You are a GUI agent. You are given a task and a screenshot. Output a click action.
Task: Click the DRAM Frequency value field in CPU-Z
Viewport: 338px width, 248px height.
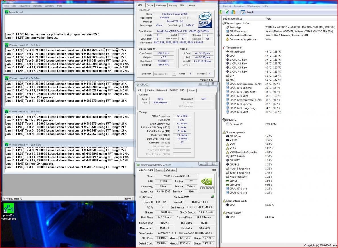182,116
